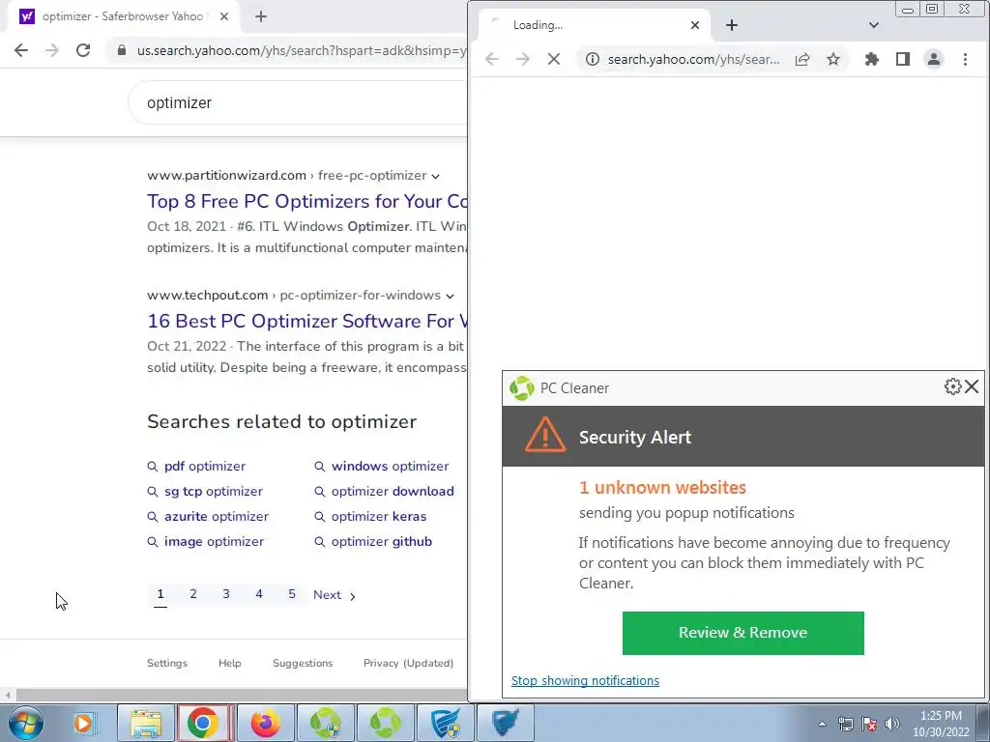The height and width of the screenshot is (742, 990).
Task: Open tab search dropdown chevron in right window
Action: point(874,25)
